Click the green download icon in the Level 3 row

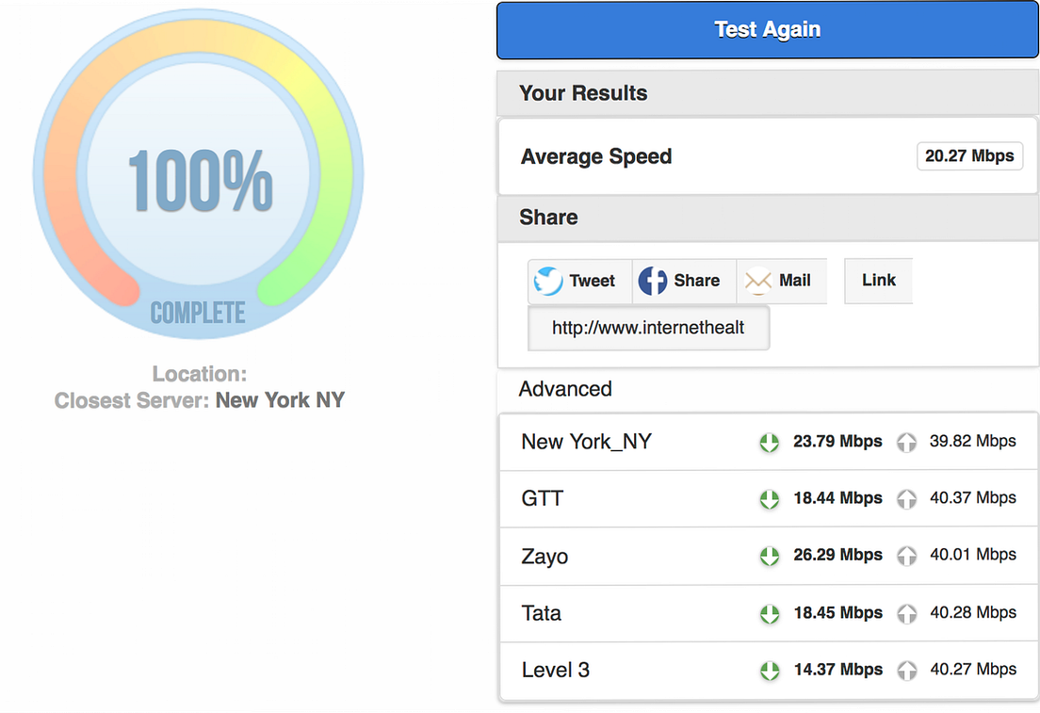click(x=769, y=670)
